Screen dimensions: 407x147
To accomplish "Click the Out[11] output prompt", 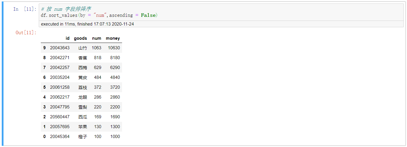I will coord(26,32).
